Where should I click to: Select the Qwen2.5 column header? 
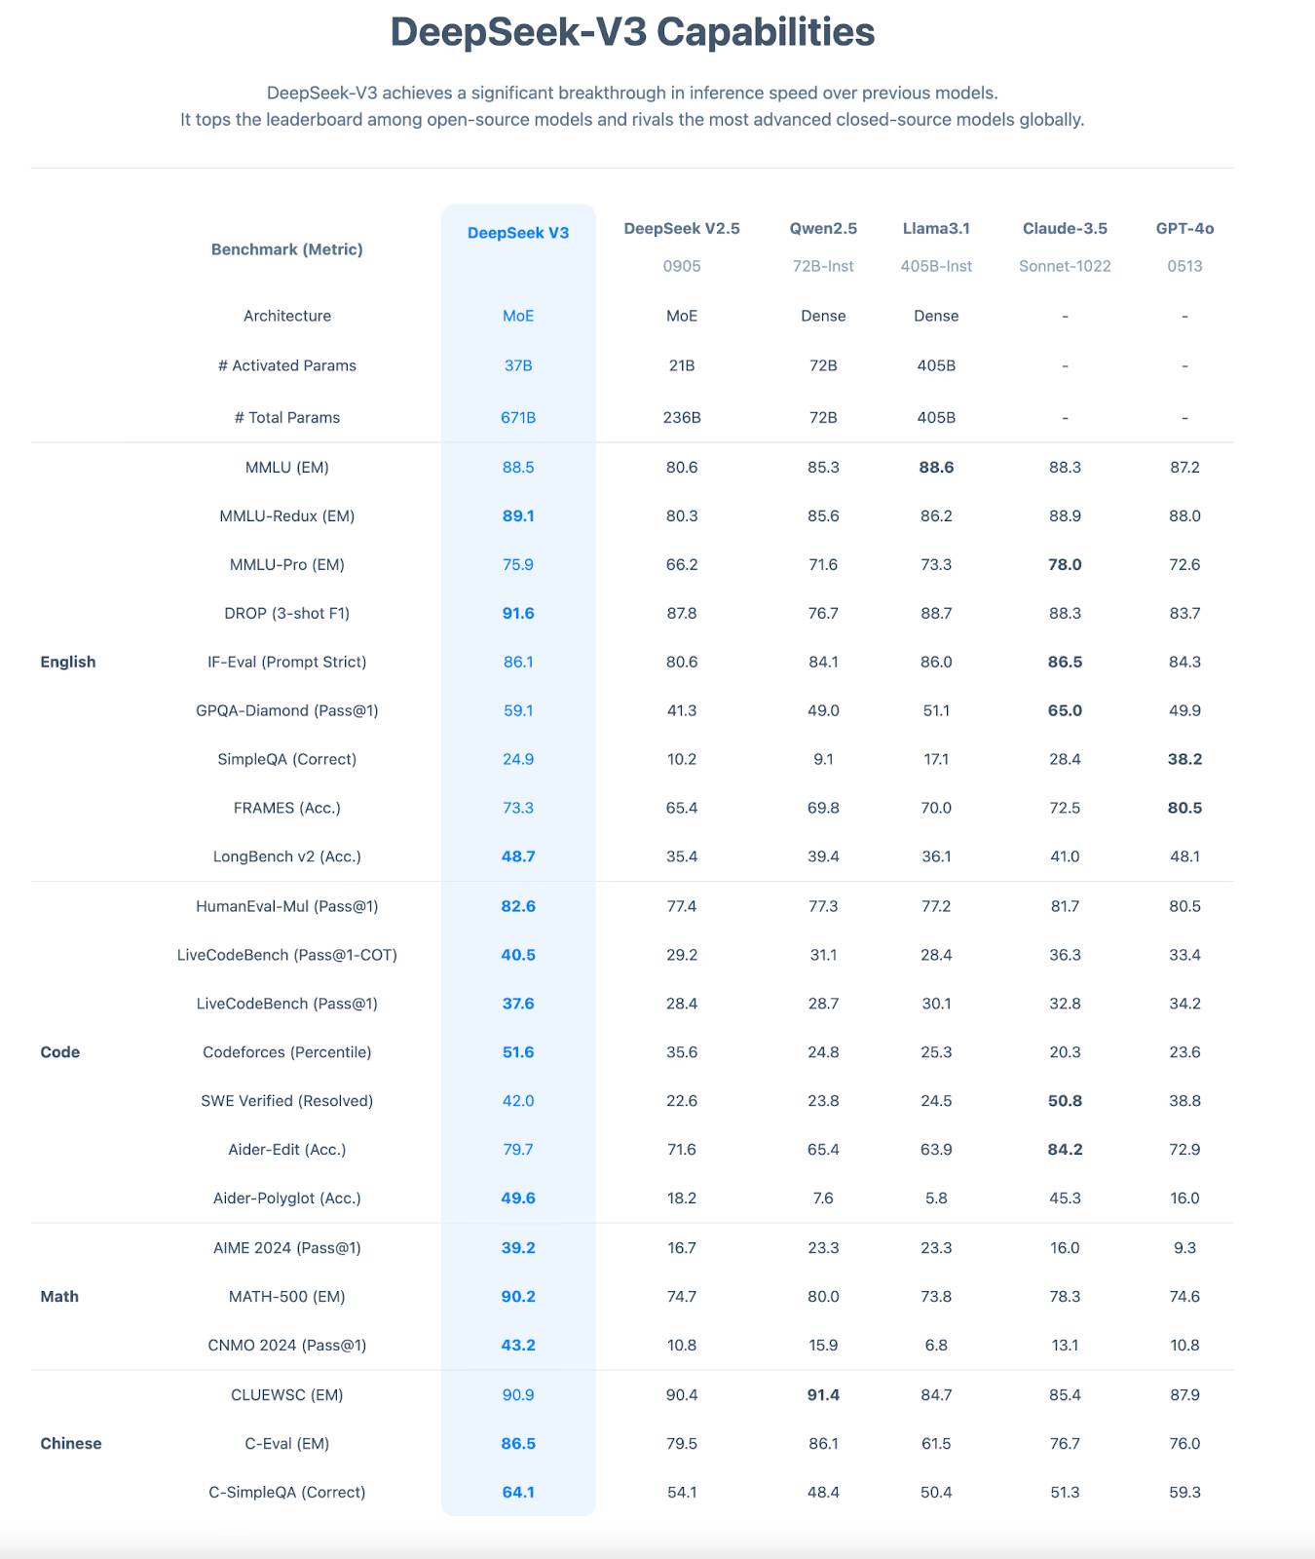(823, 228)
